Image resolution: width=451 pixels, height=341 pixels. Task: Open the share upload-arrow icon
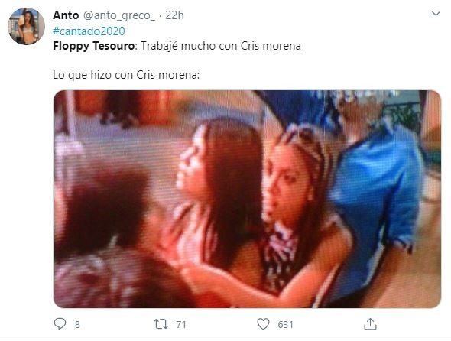click(370, 324)
